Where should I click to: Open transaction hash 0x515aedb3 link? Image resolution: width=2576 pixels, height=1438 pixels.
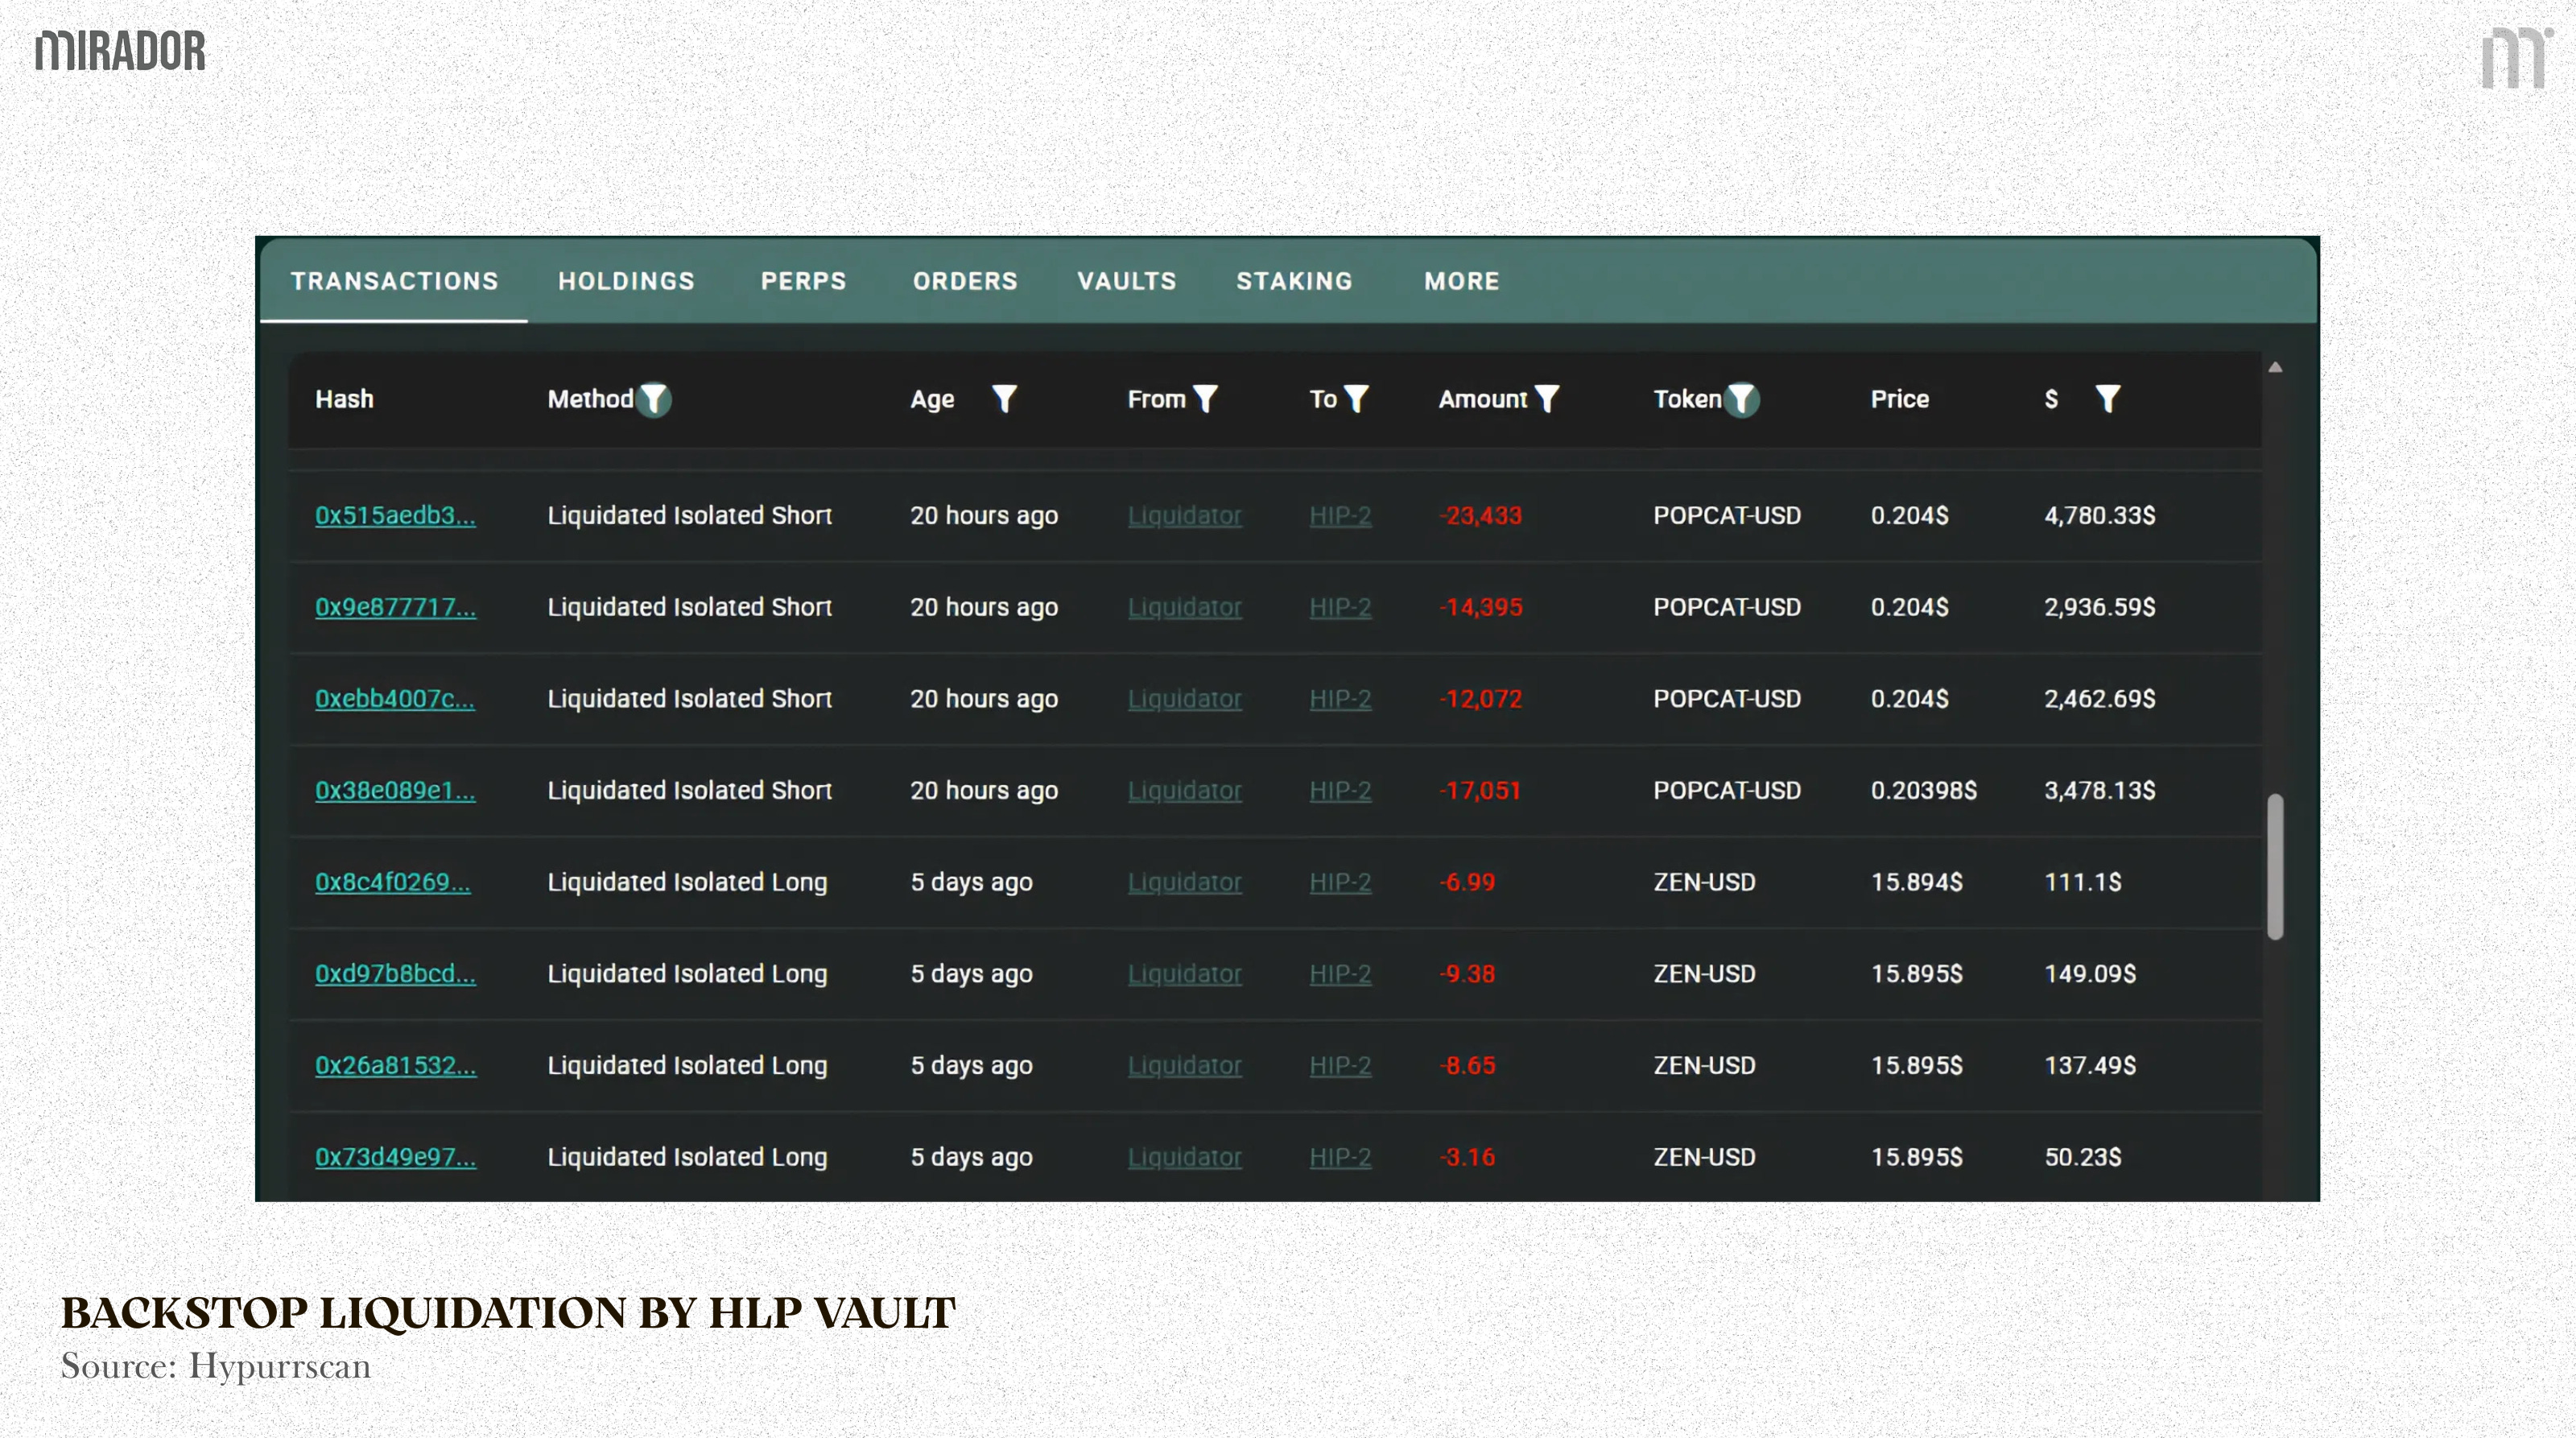[395, 515]
